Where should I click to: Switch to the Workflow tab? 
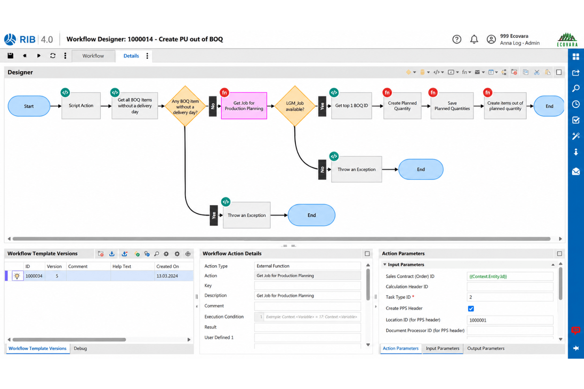click(93, 56)
